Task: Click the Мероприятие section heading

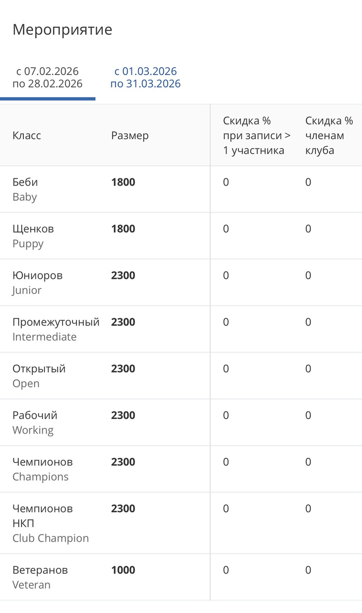Action: [62, 29]
